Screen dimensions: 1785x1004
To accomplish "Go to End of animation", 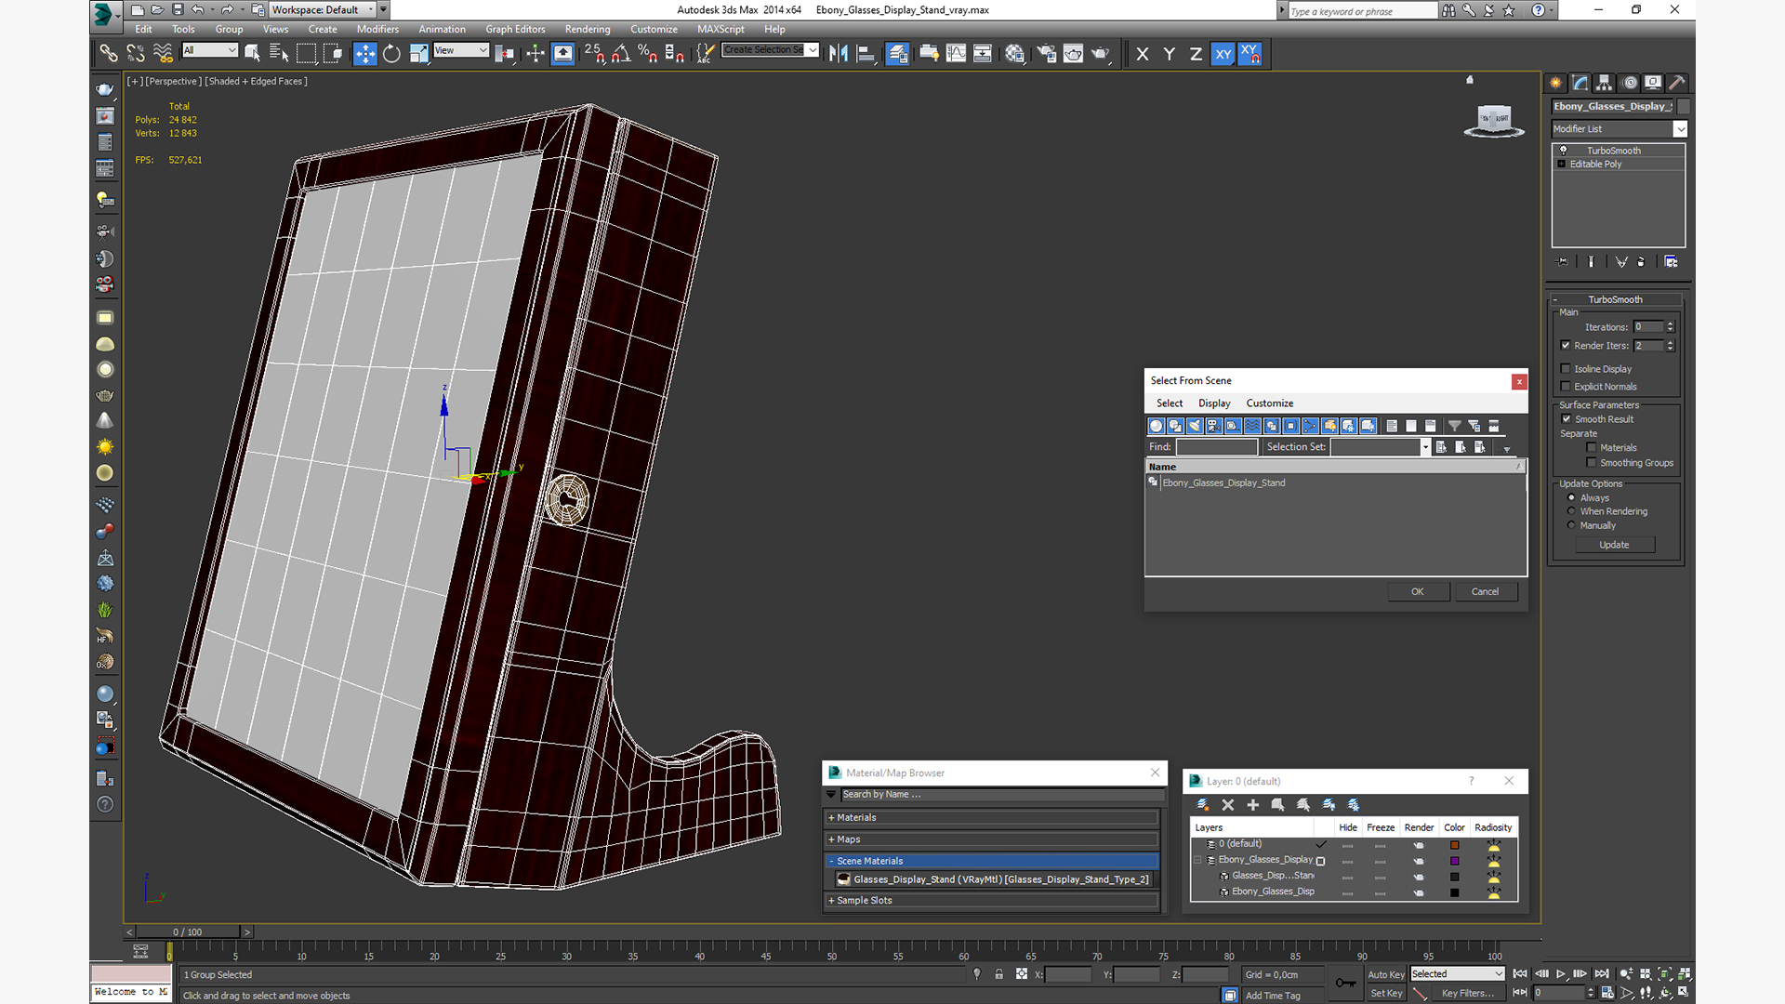I will point(1602,974).
